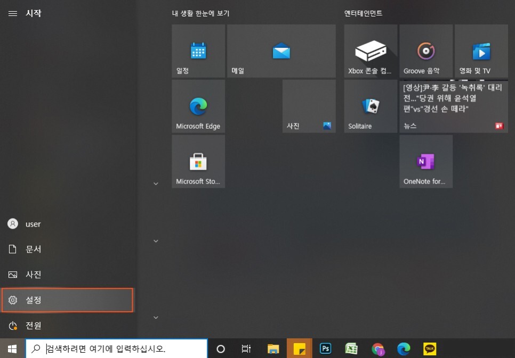Click into the taskbar search box

pos(117,348)
